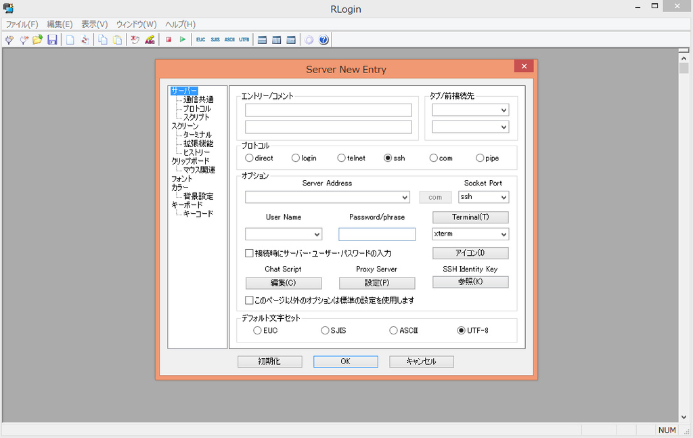Image resolution: width=693 pixels, height=438 pixels.
Task: Click the blue question mark help icon
Action: coord(323,40)
